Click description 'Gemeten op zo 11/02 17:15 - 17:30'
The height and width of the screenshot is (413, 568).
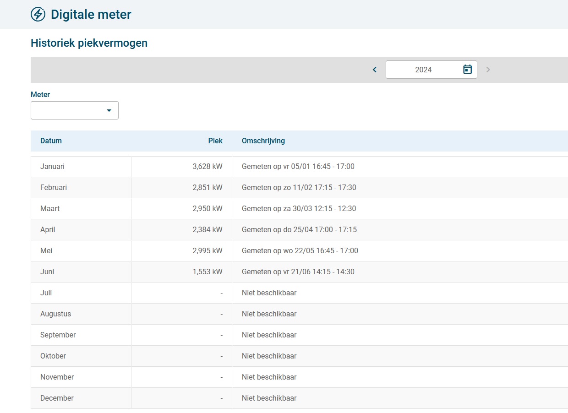[x=299, y=188]
